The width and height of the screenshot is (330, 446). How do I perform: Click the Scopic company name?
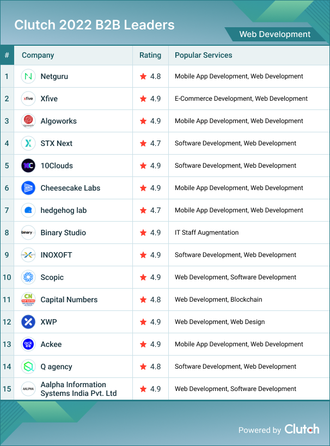coord(52,277)
